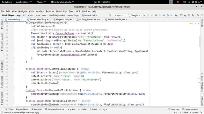204x114 pixels.
Task: Open the Database Inspector tool window
Action: (55, 109)
